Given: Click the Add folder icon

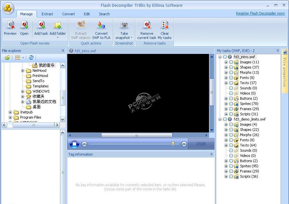Looking at the screenshot, I should 58,25.
